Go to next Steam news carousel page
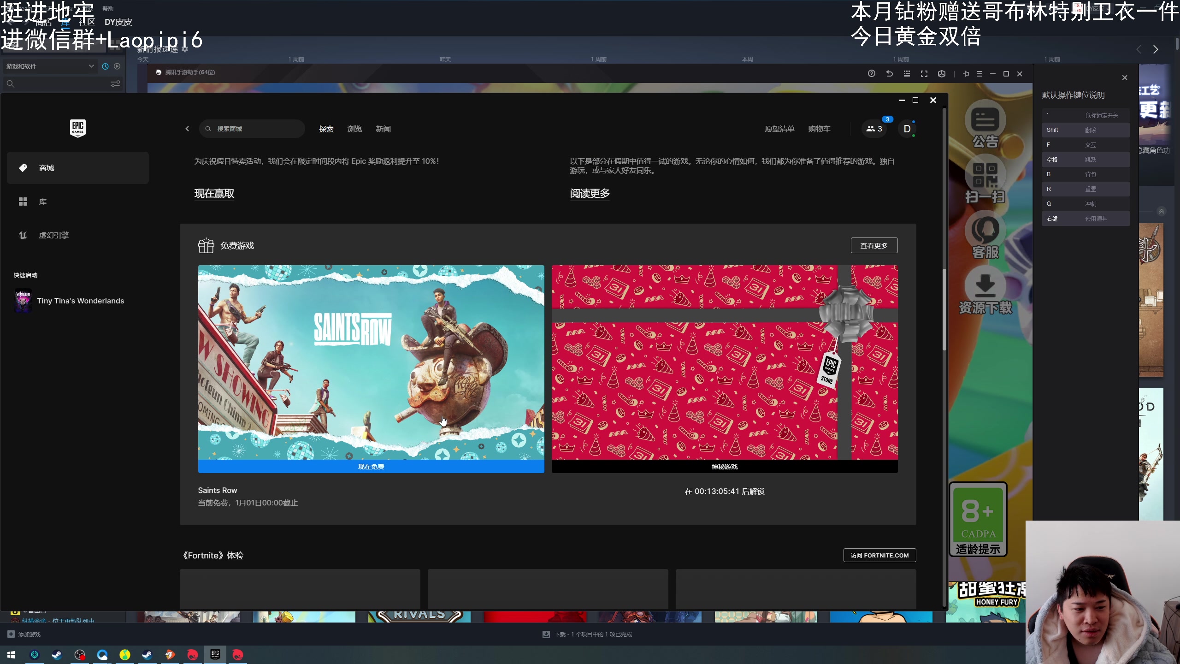The image size is (1180, 664). point(1156,49)
